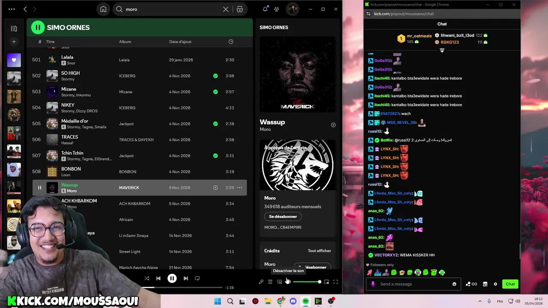This screenshot has height=308, width=548.
Task: Open the Browse icon beside the search bar
Action: click(x=240, y=9)
